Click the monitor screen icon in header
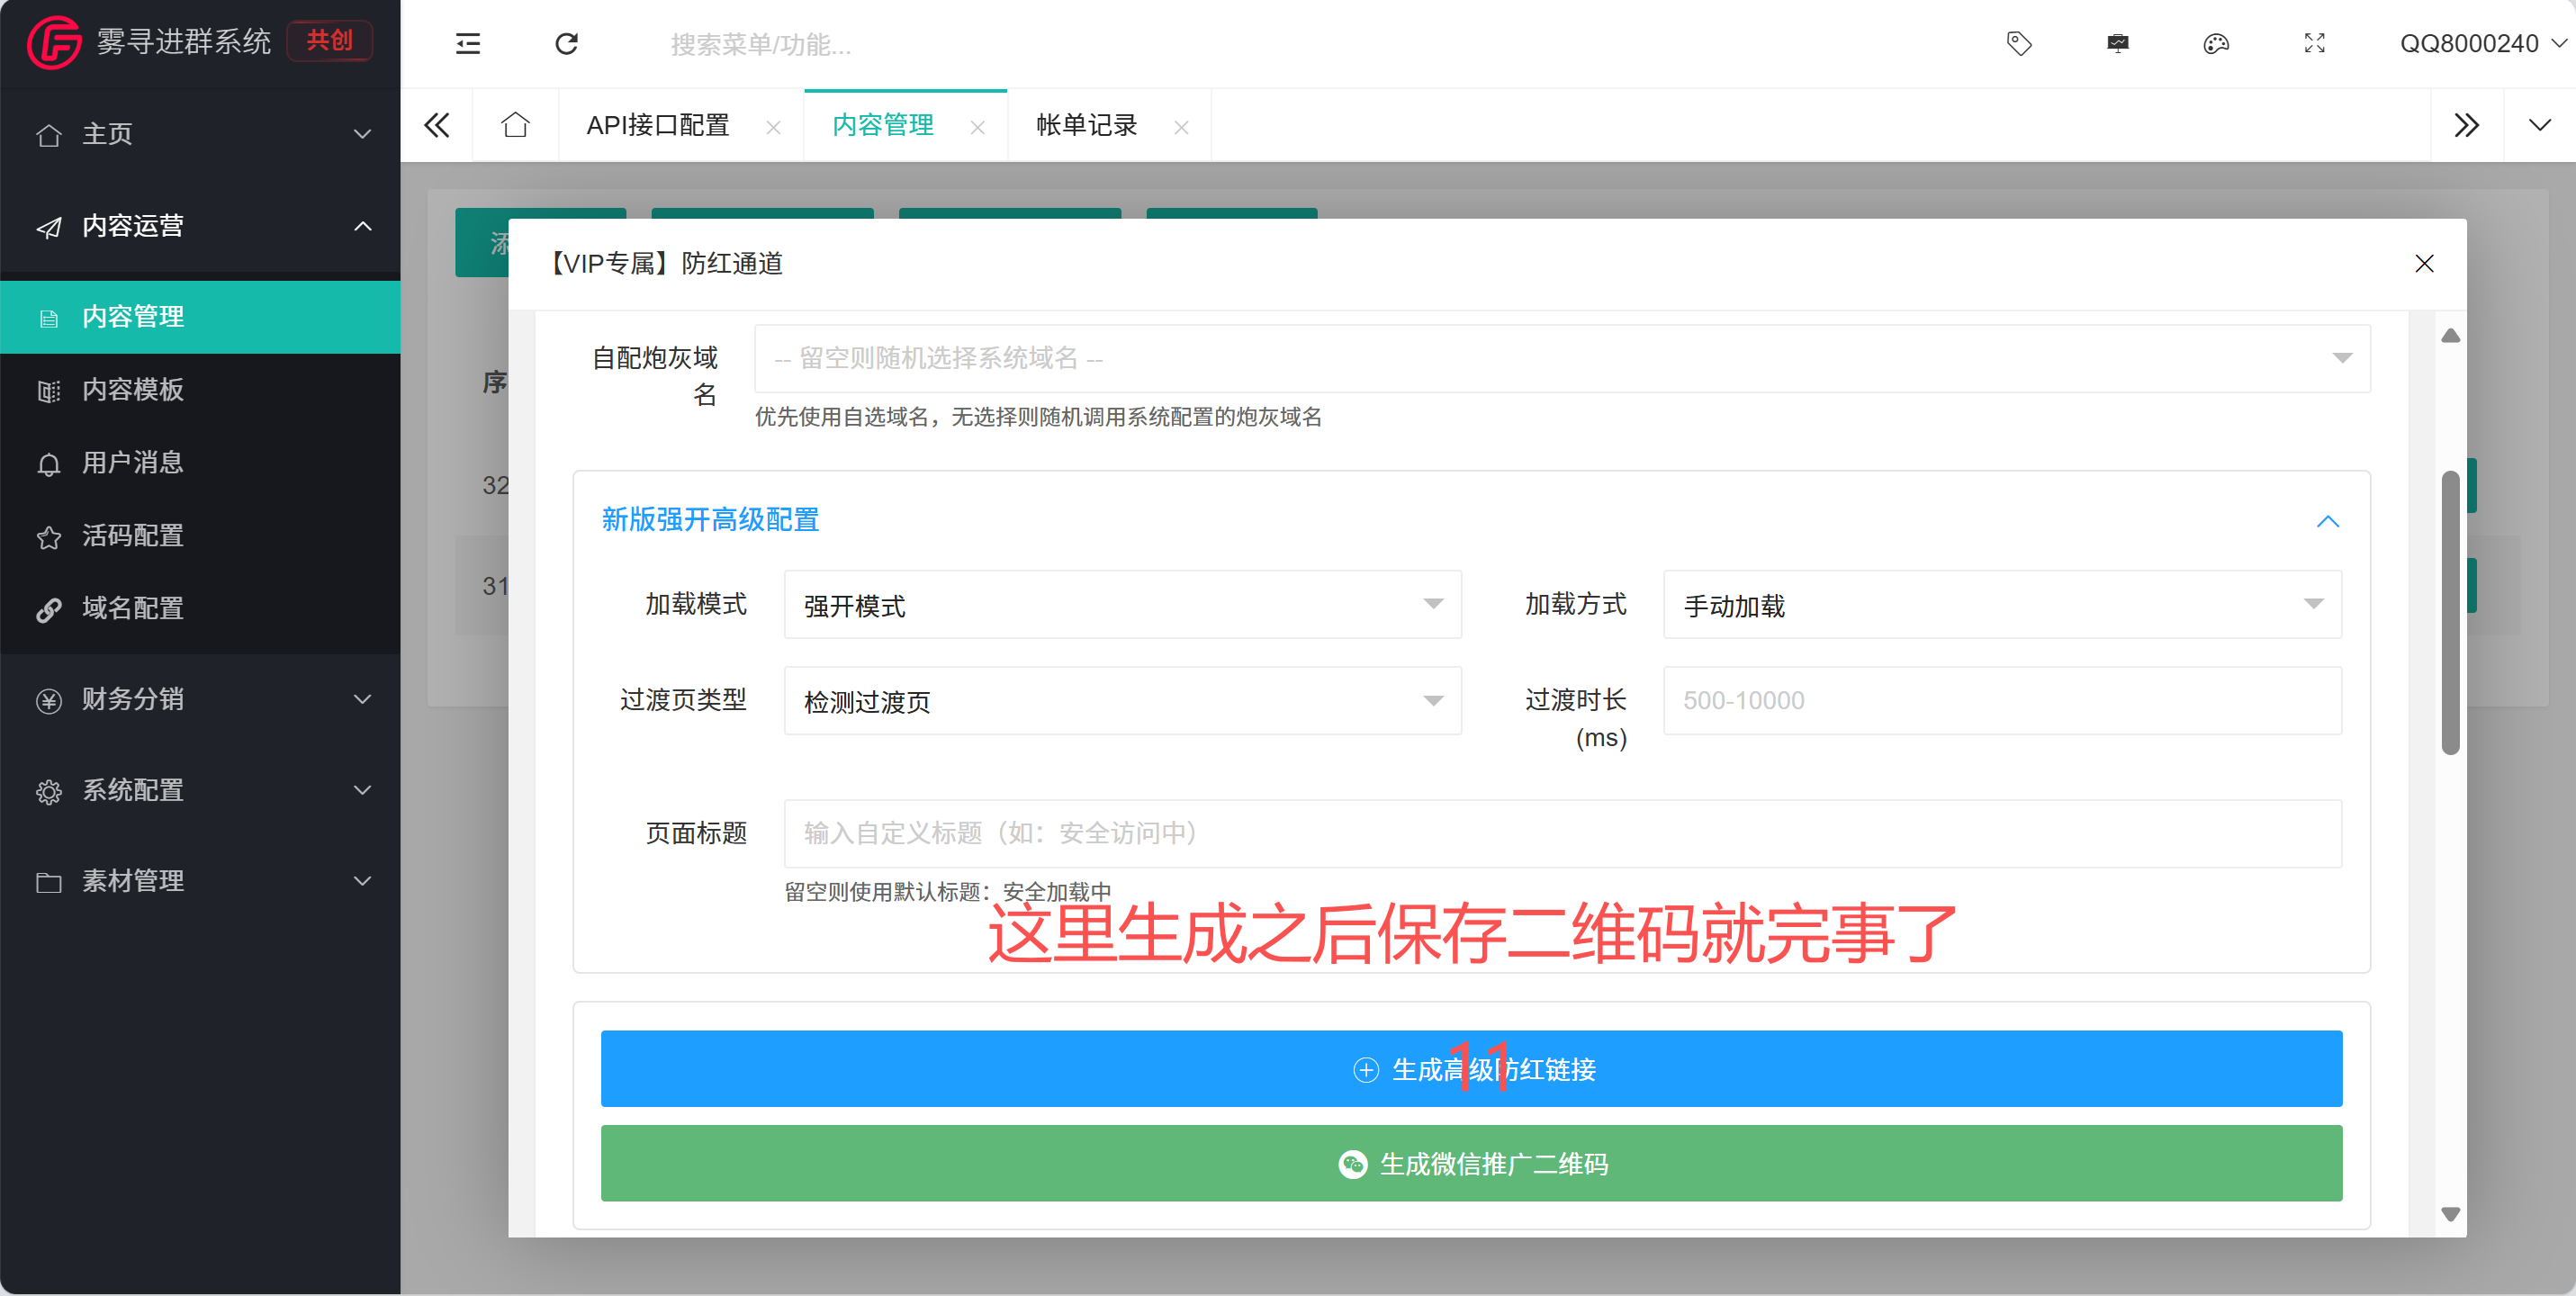The height and width of the screenshot is (1296, 2576). point(2118,44)
